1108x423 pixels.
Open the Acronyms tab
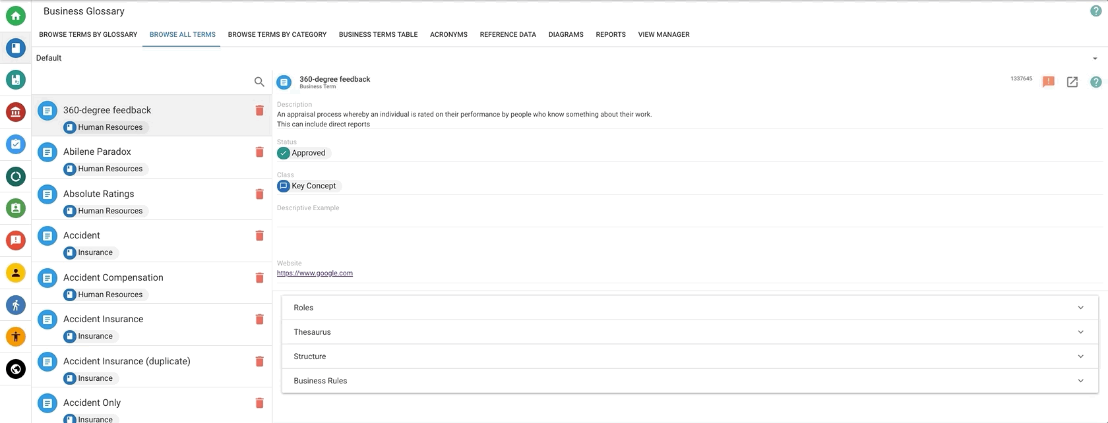(x=448, y=34)
